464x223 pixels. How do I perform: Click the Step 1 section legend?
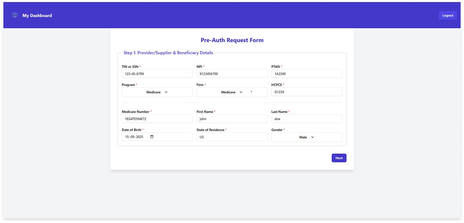click(168, 53)
